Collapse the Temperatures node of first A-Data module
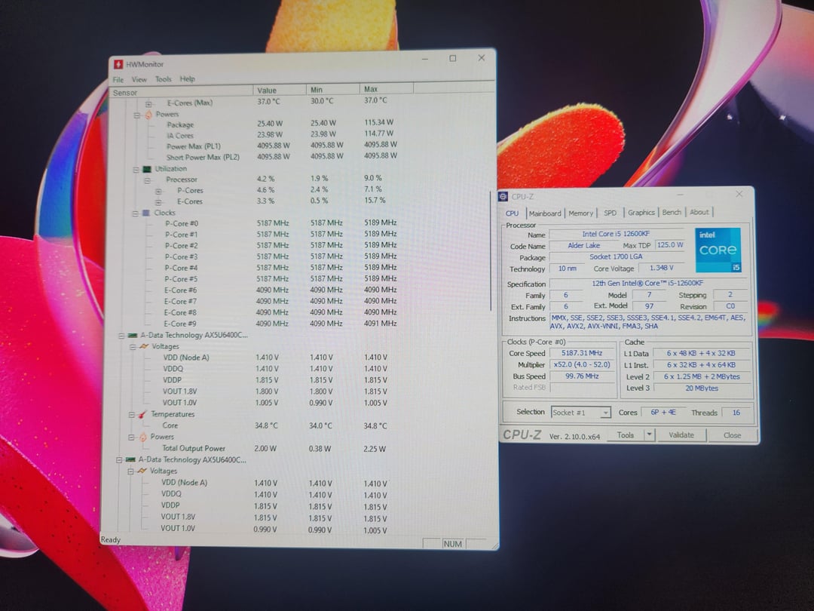This screenshot has height=611, width=814. click(131, 415)
